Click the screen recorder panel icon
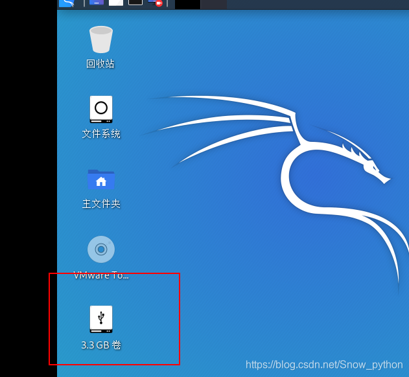This screenshot has height=377, width=409. coord(156,3)
